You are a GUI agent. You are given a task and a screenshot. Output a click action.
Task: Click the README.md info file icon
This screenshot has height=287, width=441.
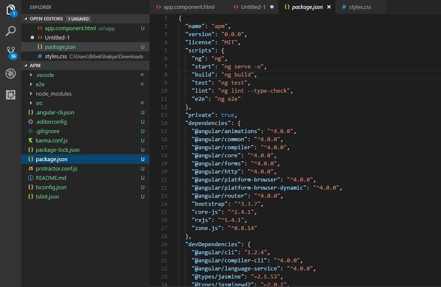click(31, 178)
